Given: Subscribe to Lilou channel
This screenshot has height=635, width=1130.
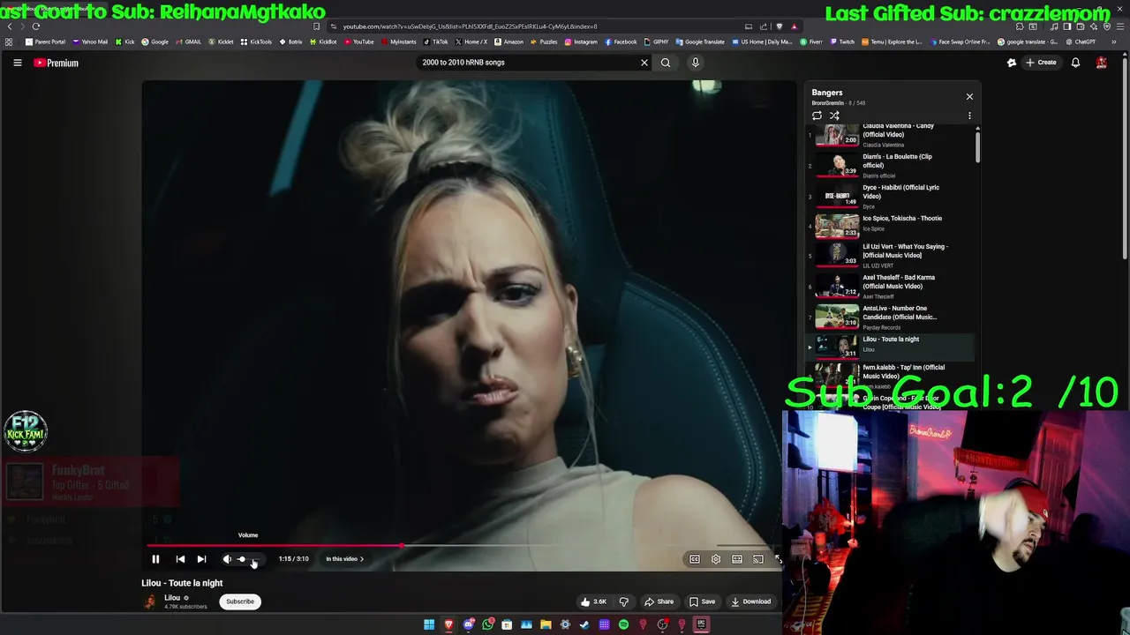Looking at the screenshot, I should (x=240, y=601).
